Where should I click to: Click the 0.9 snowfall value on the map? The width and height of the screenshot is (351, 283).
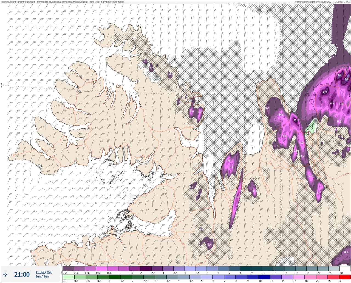tap(295, 151)
